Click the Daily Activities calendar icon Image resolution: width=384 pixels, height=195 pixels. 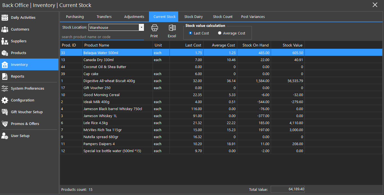pyautogui.click(x=5, y=17)
